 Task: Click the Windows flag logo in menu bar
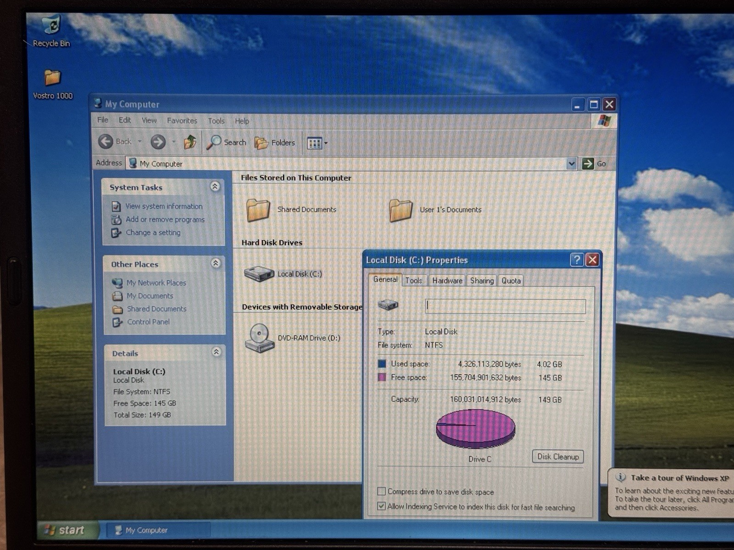point(604,121)
